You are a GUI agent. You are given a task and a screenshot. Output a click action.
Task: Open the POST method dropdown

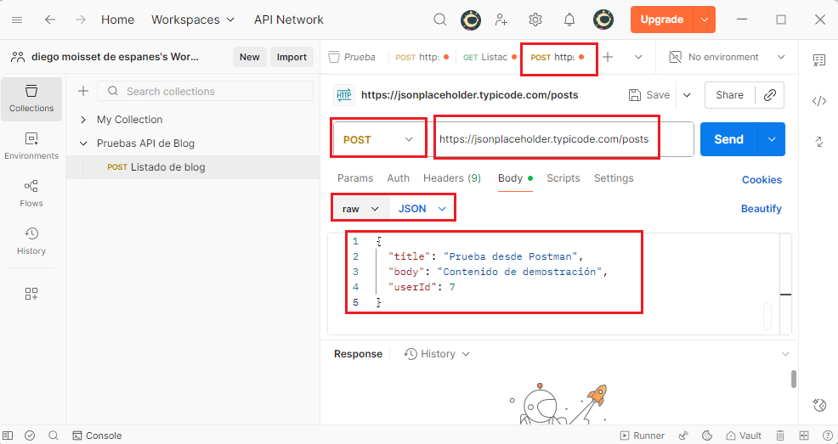[377, 139]
